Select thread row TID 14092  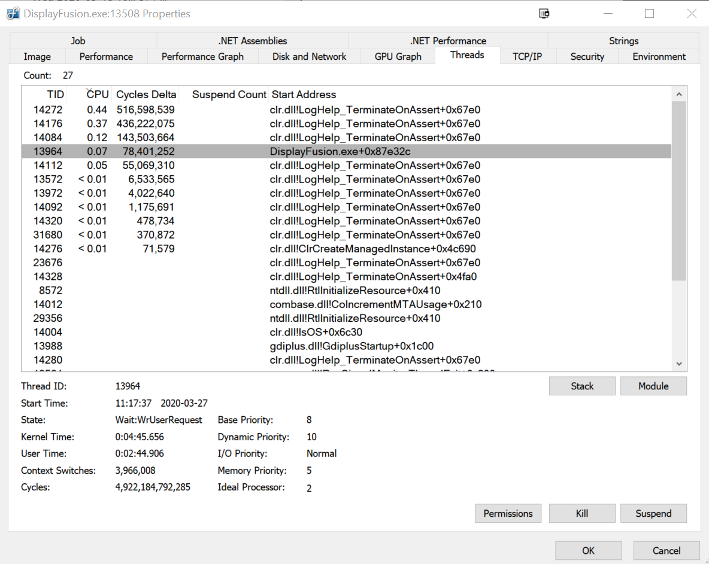pyautogui.click(x=346, y=208)
